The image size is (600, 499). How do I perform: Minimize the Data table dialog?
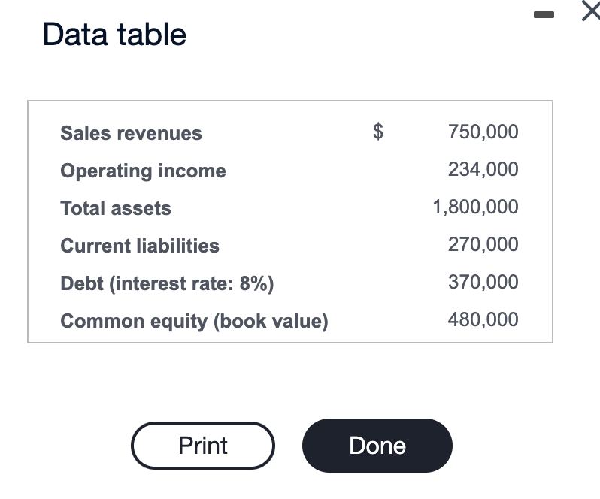[544, 14]
